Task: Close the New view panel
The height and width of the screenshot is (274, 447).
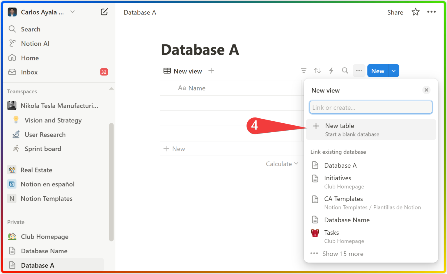Action: click(x=426, y=90)
